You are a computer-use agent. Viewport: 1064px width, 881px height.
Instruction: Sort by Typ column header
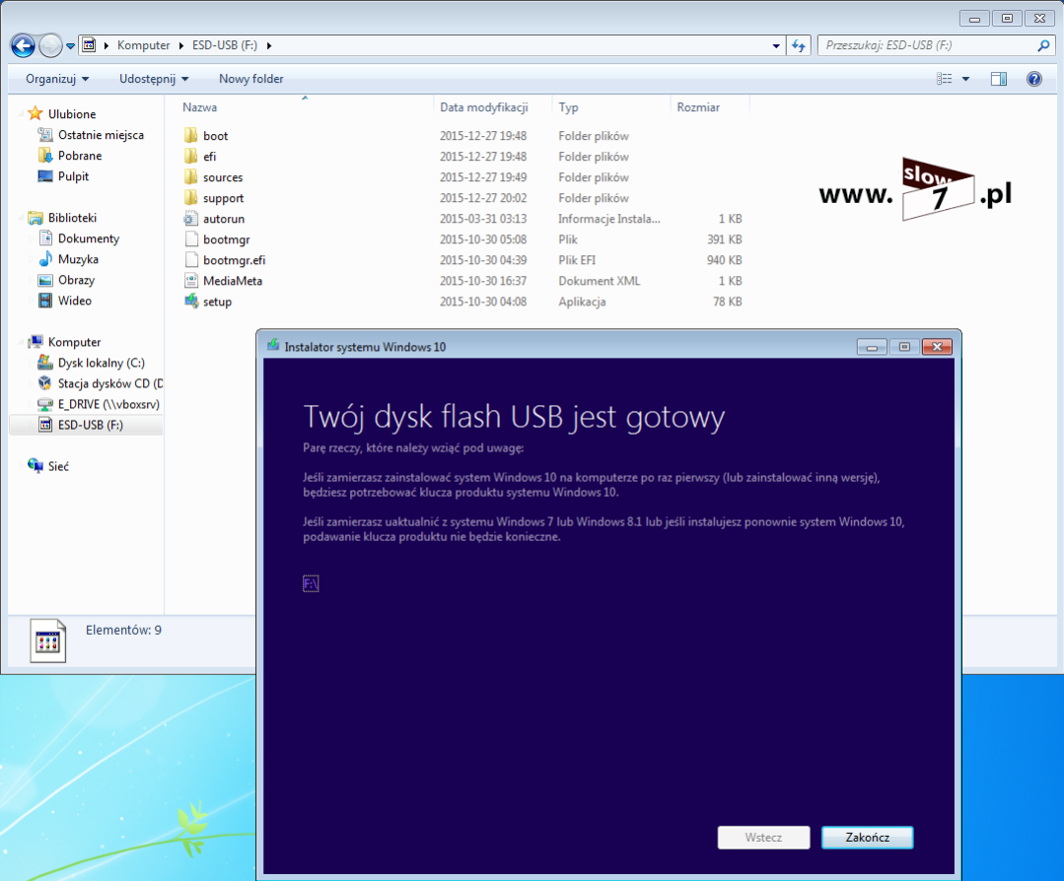coord(568,107)
